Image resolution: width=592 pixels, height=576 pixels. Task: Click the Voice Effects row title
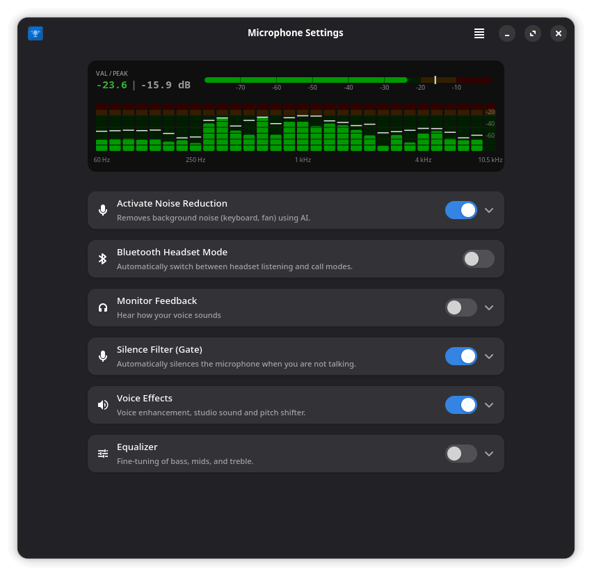tap(145, 398)
